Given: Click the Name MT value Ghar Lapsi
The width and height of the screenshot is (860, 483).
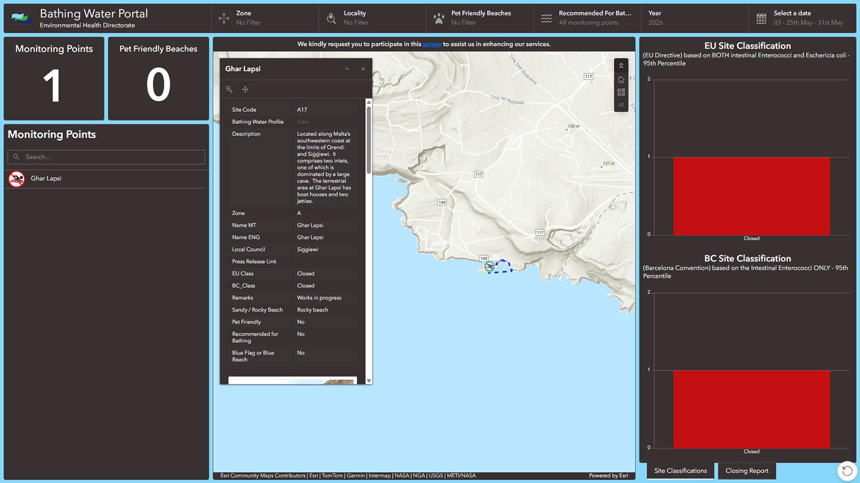Looking at the screenshot, I should tap(310, 225).
